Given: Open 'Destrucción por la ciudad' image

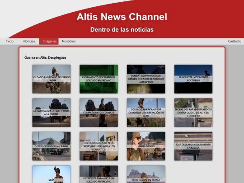Looking at the screenshot, I should [x=52, y=146].
